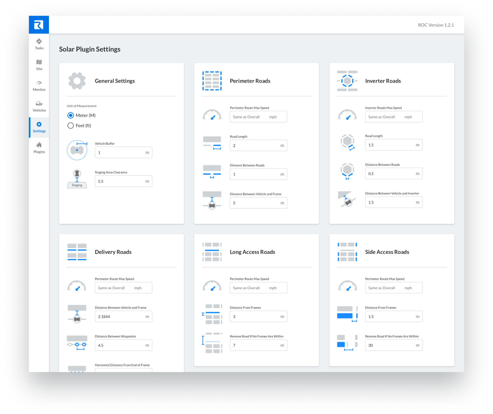
Task: Click the Delivery Roads header icon
Action: coord(77,252)
